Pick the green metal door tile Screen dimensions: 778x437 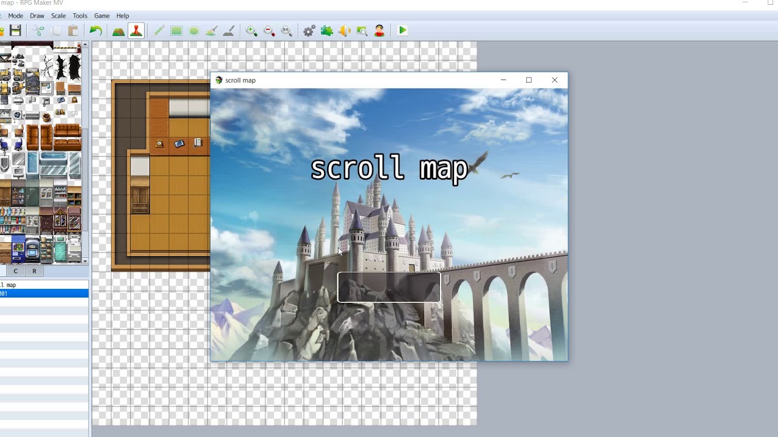(x=33, y=195)
